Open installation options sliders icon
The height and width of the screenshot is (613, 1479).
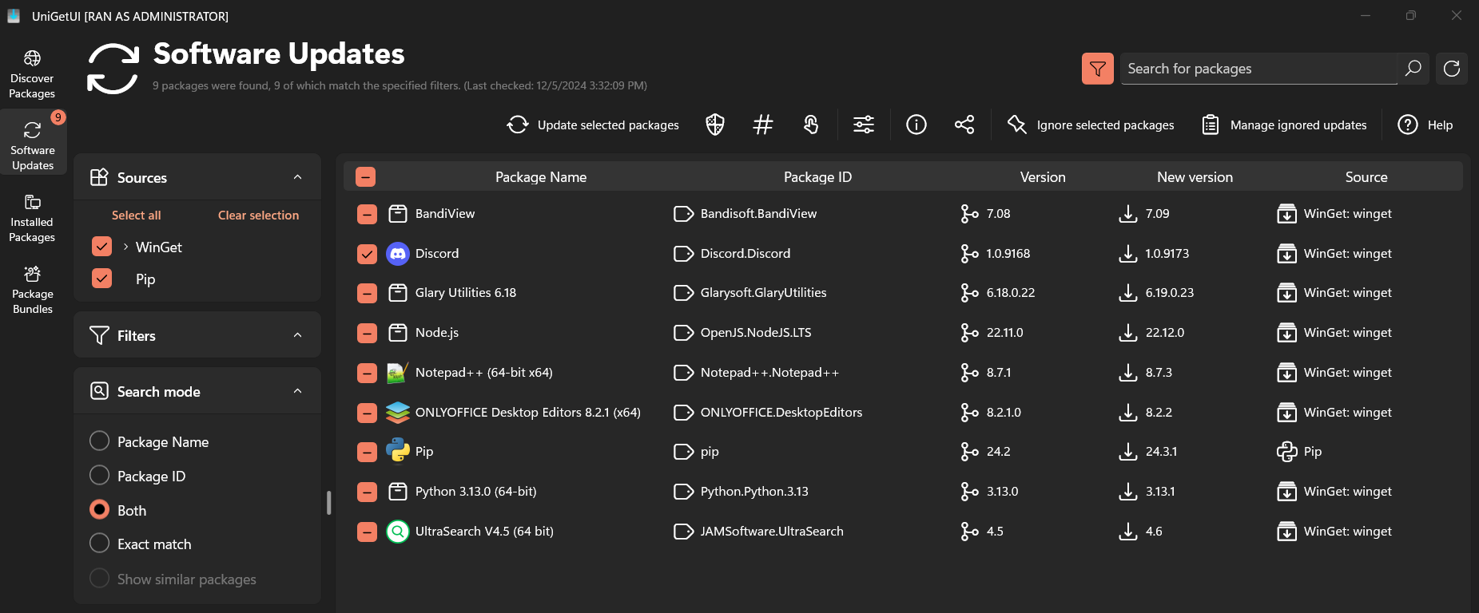click(864, 125)
